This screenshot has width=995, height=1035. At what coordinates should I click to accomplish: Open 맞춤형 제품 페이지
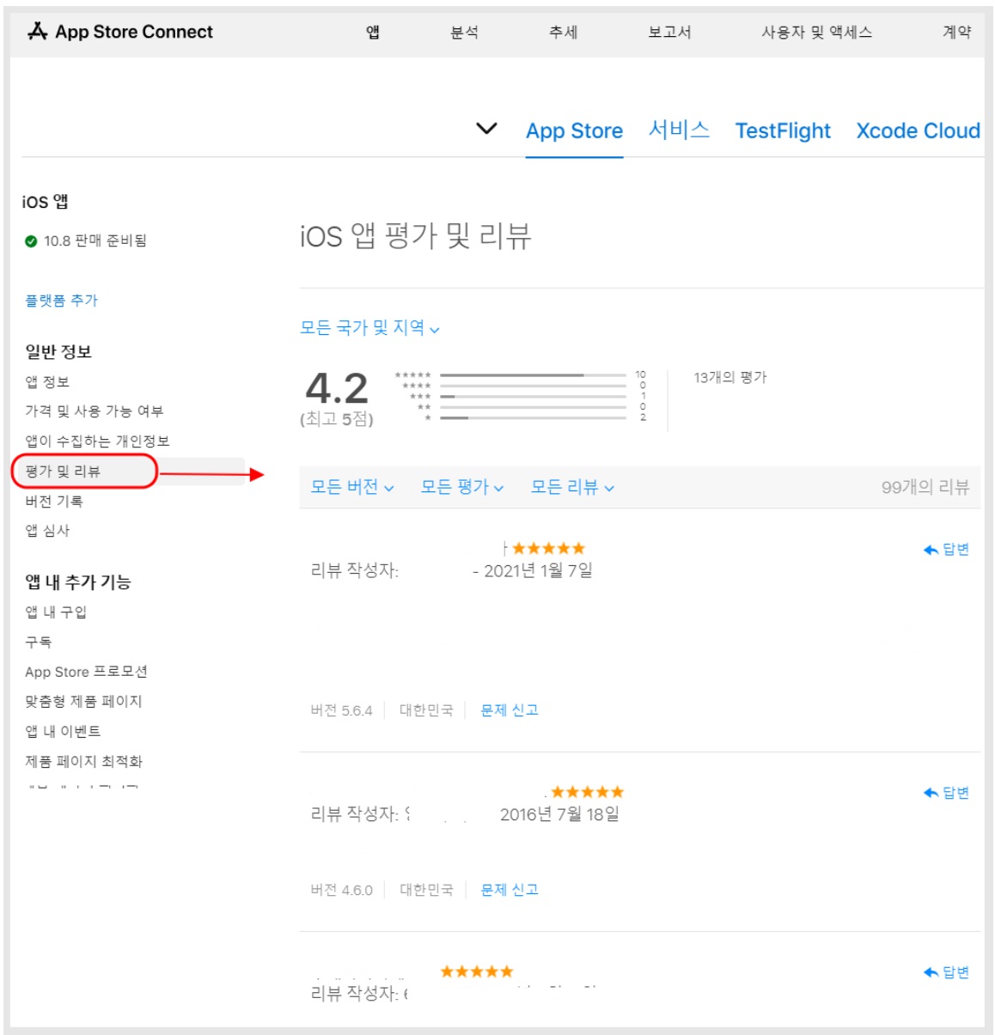click(83, 701)
